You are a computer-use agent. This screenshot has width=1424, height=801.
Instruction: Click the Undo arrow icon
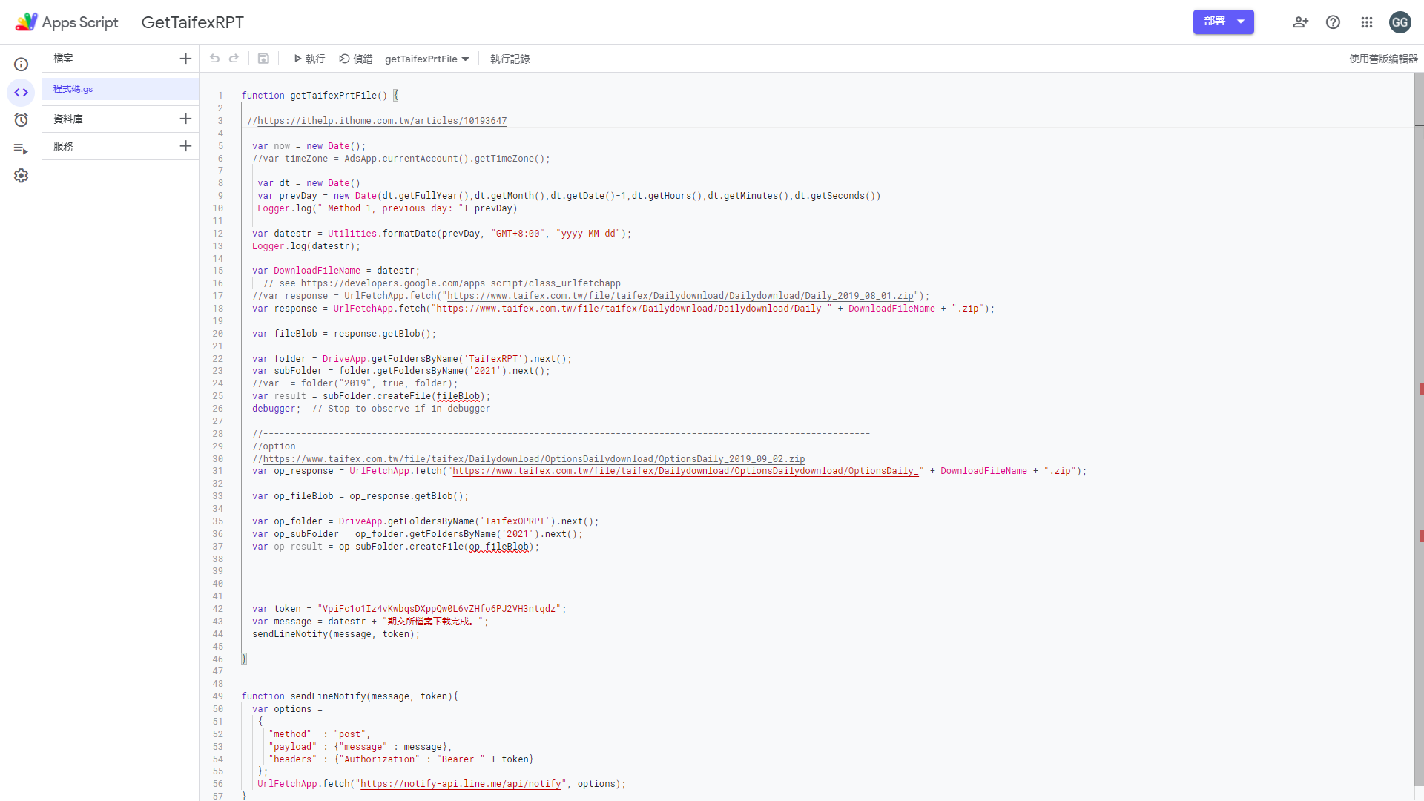215,59
